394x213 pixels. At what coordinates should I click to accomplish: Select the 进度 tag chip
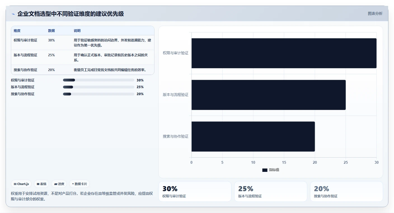point(59,184)
